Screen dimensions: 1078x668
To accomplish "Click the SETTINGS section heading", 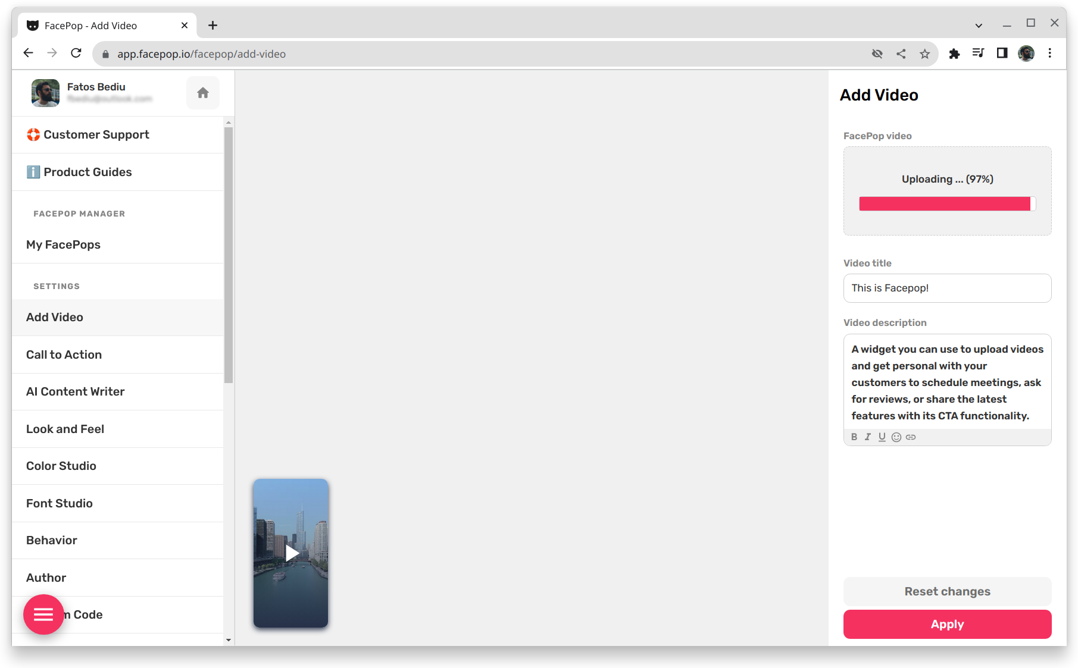I will (57, 287).
